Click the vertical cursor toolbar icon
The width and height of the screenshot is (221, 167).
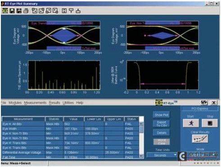[64, 11]
